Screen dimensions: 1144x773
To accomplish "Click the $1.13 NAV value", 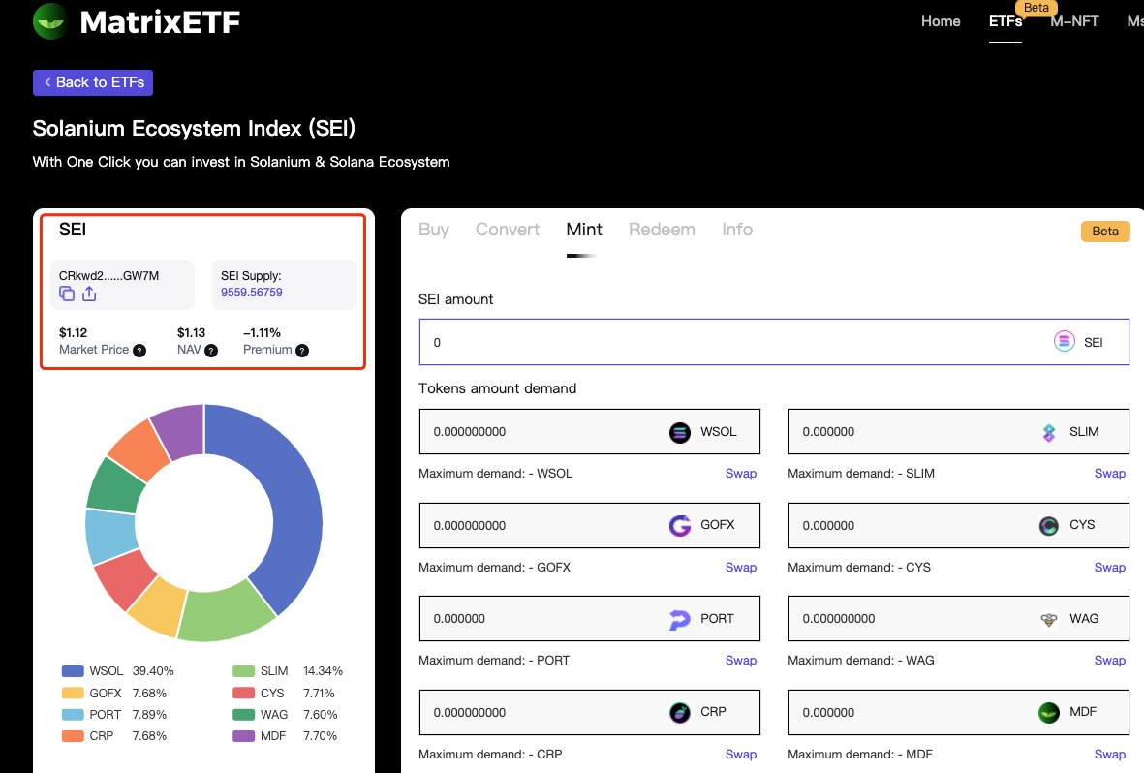I will 191,333.
